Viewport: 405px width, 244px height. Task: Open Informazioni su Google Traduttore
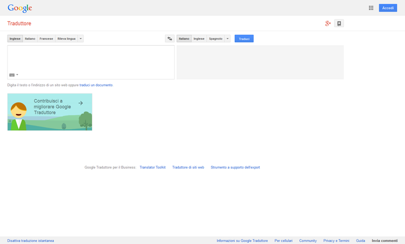(242, 241)
